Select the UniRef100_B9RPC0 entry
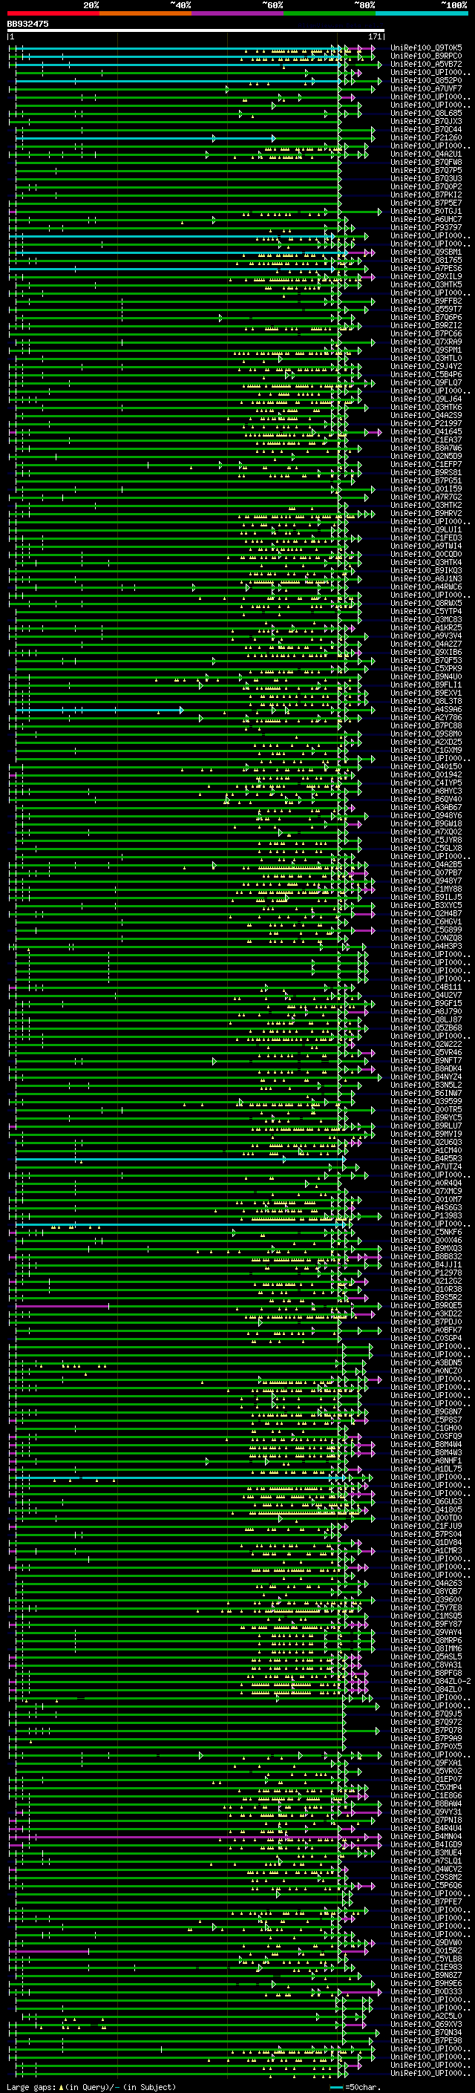Screen dimensions: 475x2093 pos(426,56)
